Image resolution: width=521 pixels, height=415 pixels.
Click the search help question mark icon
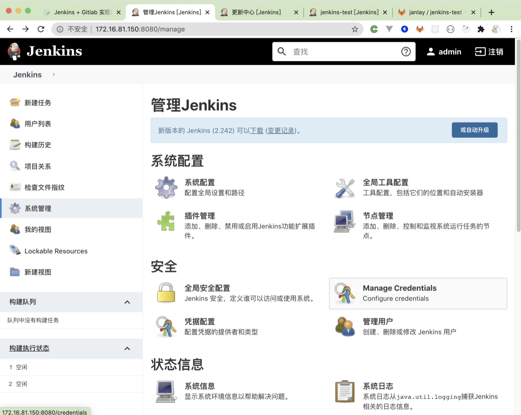click(406, 51)
